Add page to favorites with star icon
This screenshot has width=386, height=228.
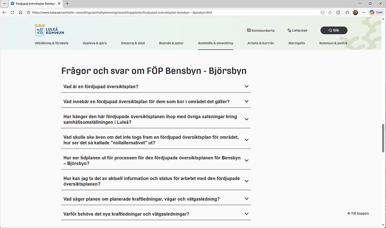[x=330, y=12]
